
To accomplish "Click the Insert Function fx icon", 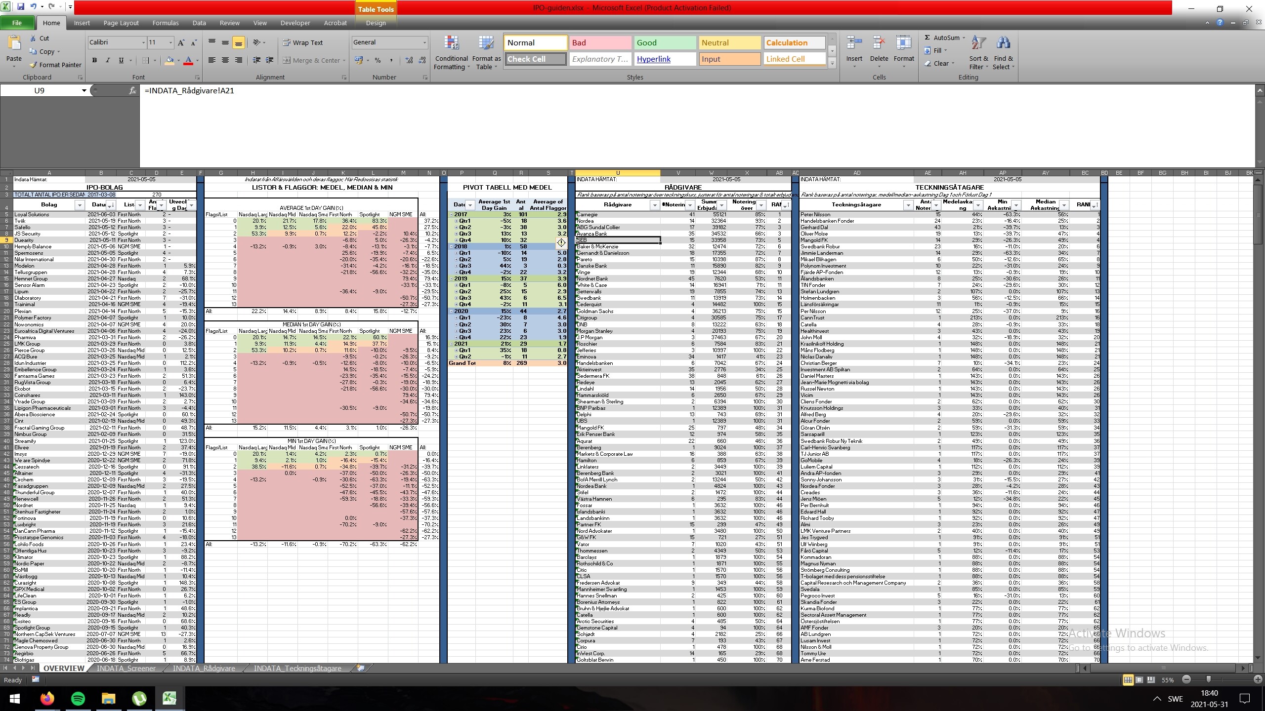I will 132,90.
